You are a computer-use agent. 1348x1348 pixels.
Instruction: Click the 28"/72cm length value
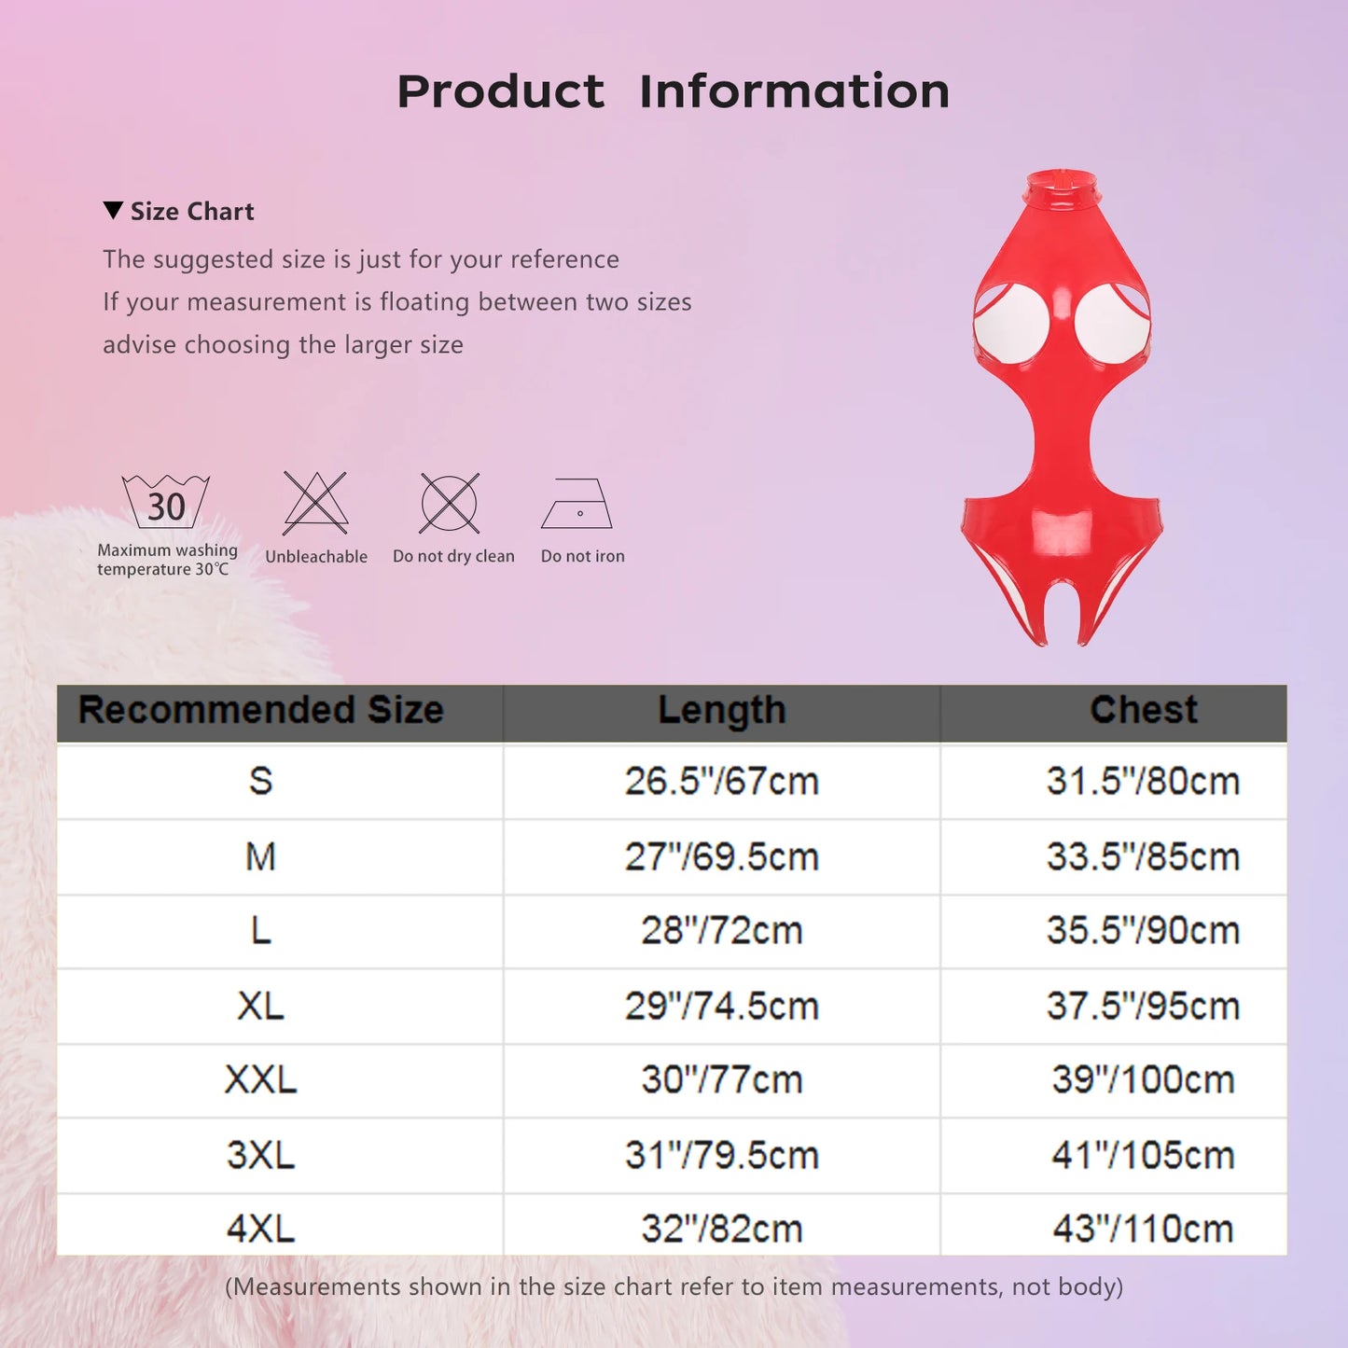(x=721, y=931)
